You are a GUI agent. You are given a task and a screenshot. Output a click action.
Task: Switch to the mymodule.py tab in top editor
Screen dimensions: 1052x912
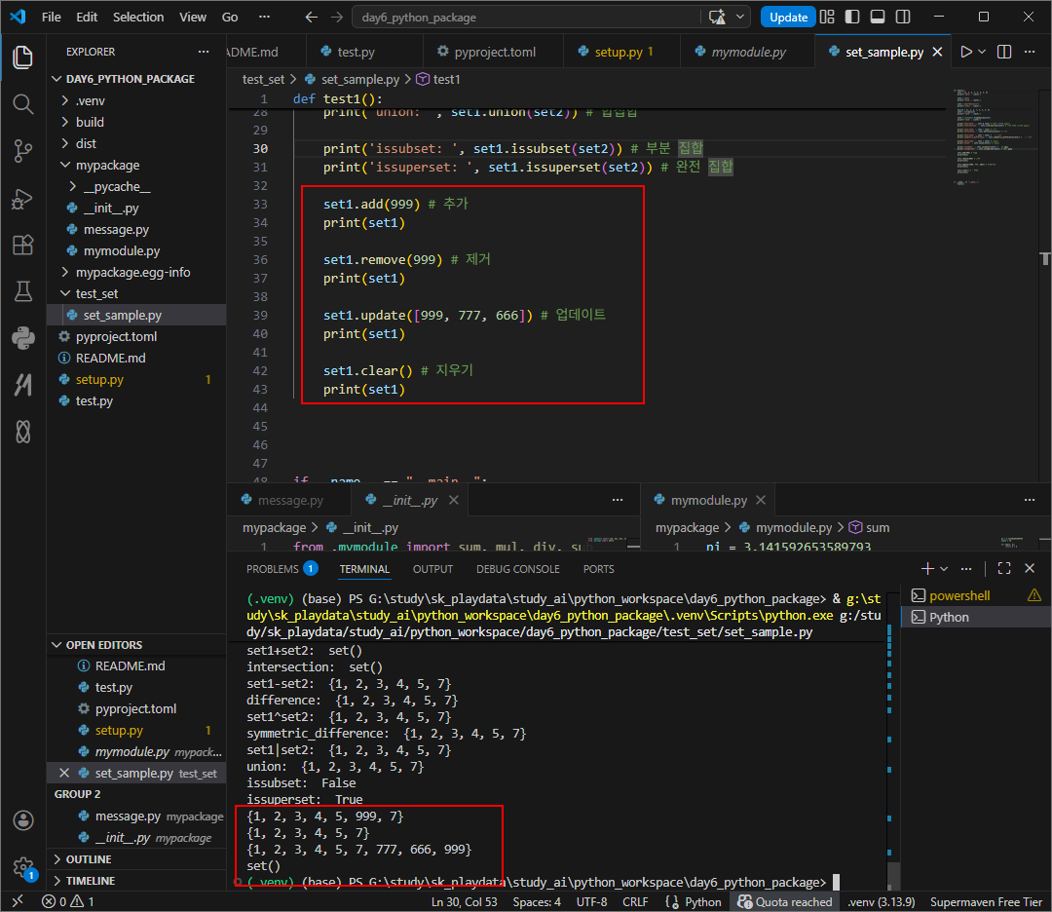[748, 52]
